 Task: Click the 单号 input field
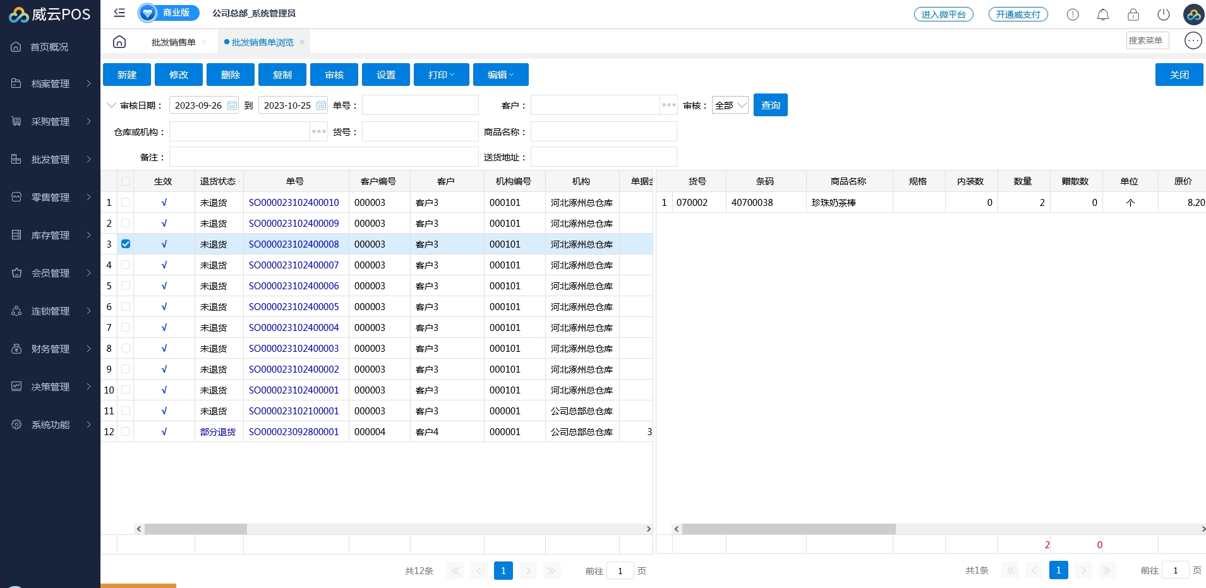(x=420, y=105)
